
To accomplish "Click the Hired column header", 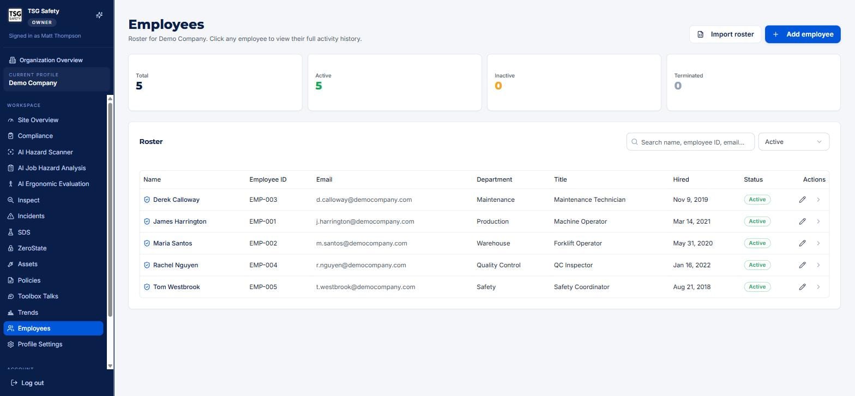I will pyautogui.click(x=681, y=179).
